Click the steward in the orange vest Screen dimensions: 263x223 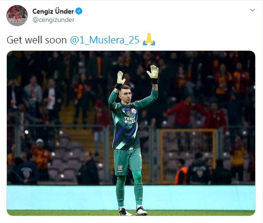(182, 172)
